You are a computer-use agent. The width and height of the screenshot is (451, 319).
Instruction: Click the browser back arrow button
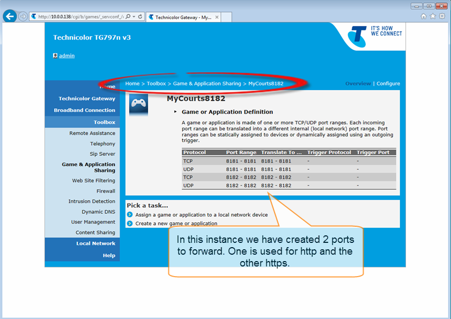point(10,17)
